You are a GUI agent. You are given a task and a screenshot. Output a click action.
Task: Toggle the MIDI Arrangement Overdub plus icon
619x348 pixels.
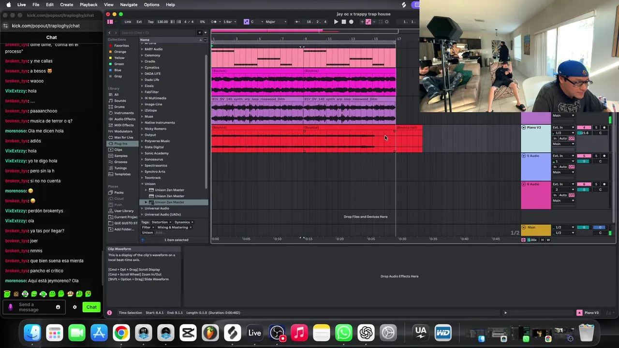click(362, 22)
